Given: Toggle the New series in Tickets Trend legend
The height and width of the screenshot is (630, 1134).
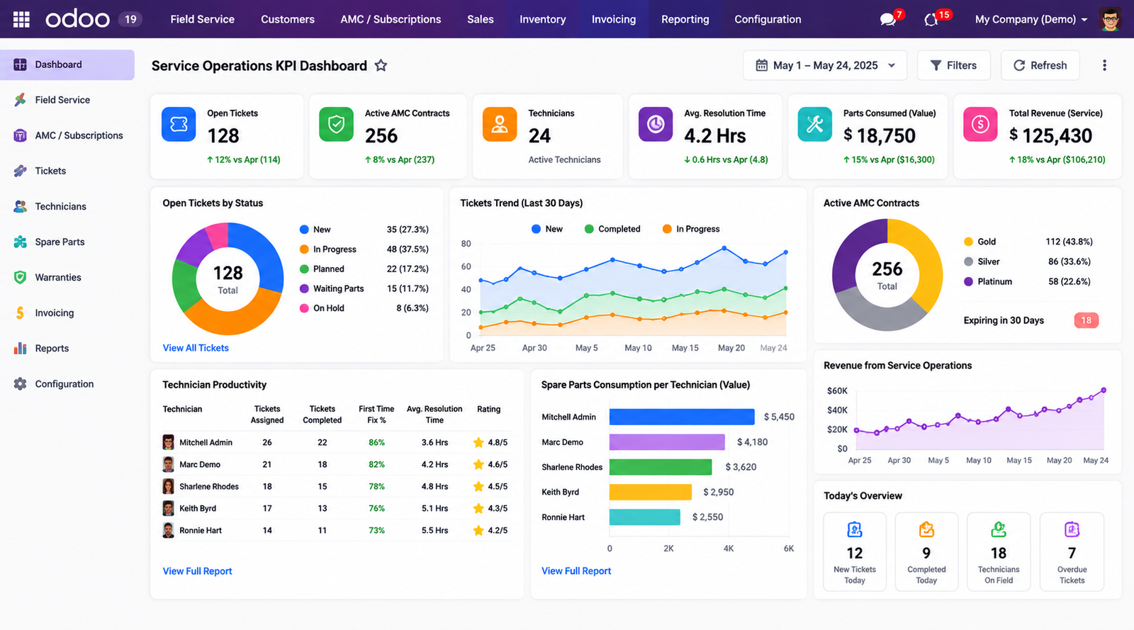Looking at the screenshot, I should pyautogui.click(x=546, y=229).
